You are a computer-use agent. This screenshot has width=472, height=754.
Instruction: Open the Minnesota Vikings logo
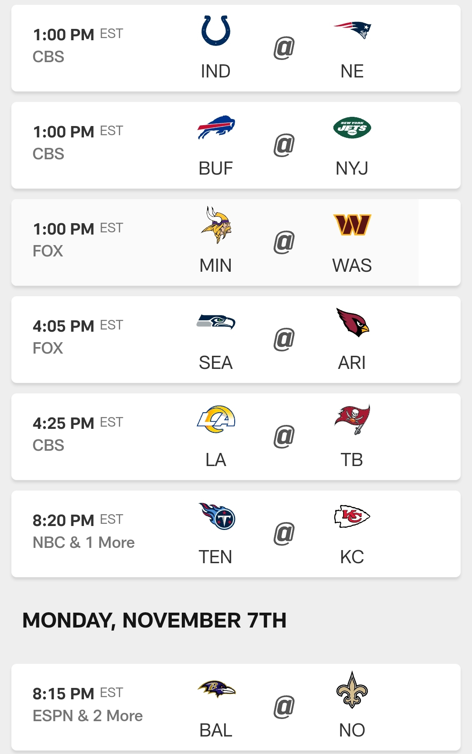(216, 224)
